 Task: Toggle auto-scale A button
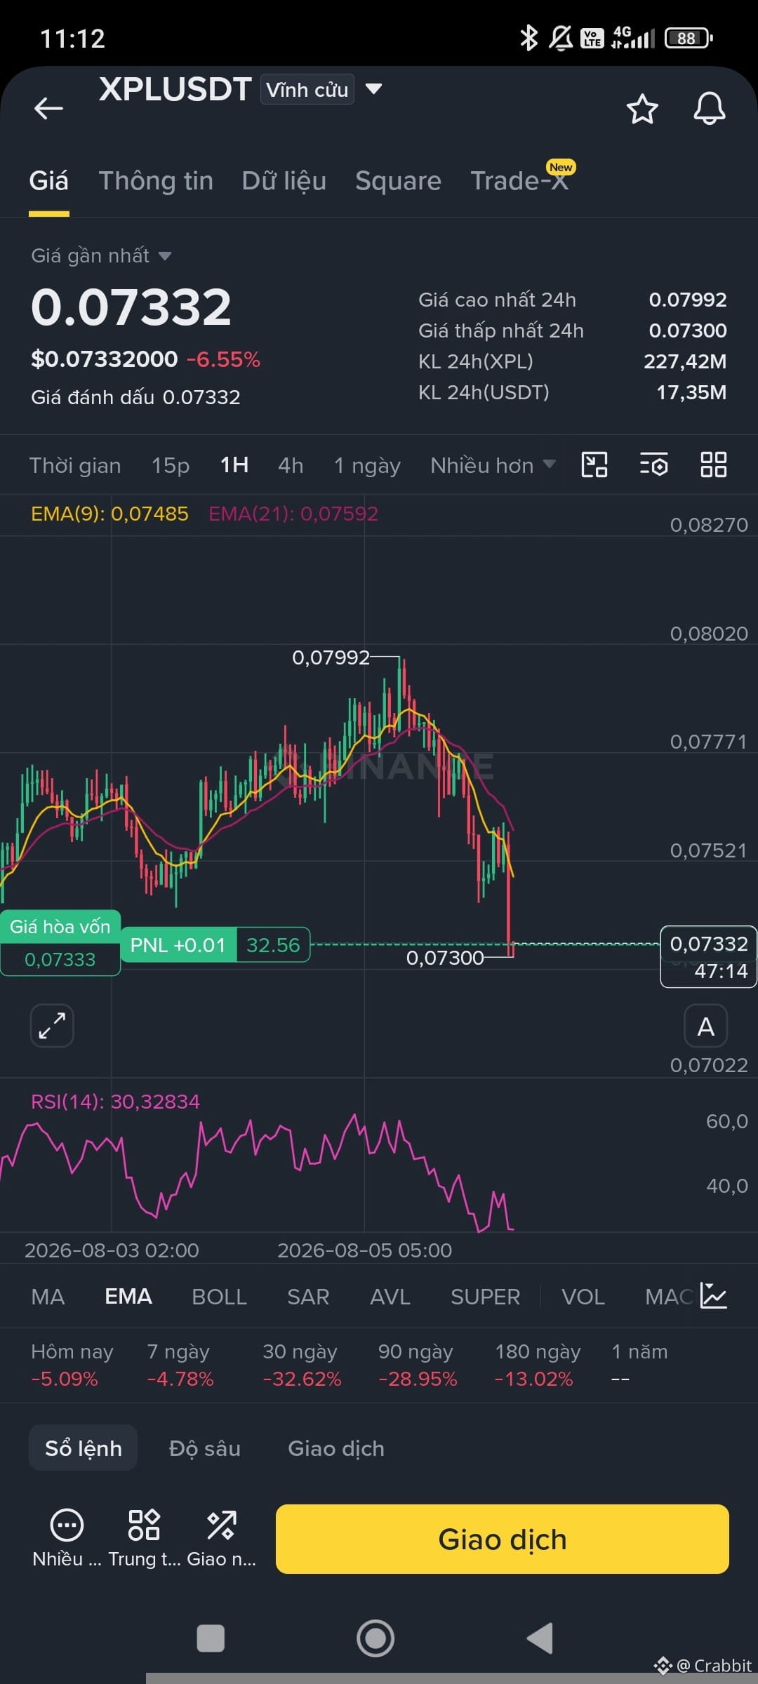706,1027
